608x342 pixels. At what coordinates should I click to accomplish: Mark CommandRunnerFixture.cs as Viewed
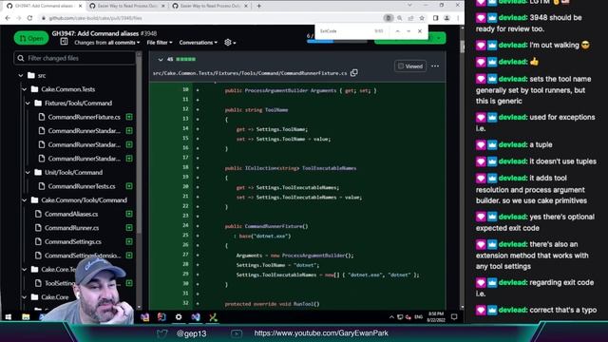point(410,66)
